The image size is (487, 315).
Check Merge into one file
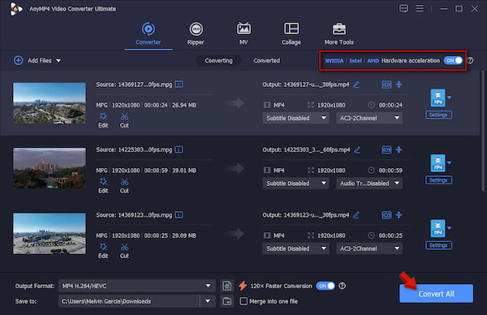coord(243,301)
